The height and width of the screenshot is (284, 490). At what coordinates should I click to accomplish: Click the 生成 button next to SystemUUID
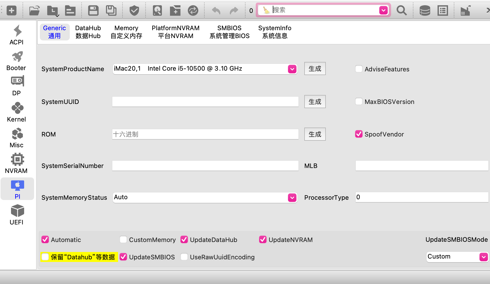click(315, 102)
